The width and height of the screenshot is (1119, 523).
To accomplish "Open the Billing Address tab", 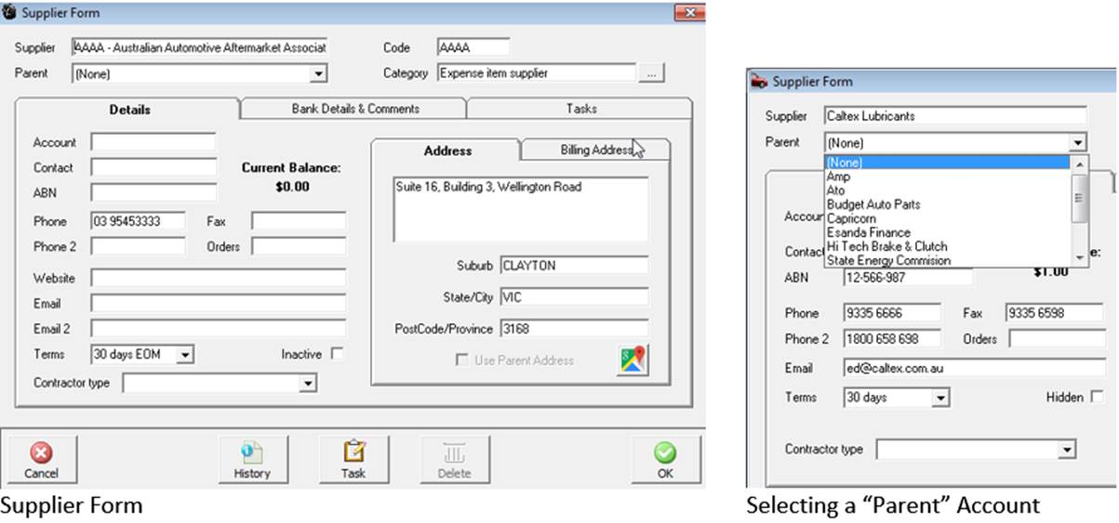I will [595, 150].
